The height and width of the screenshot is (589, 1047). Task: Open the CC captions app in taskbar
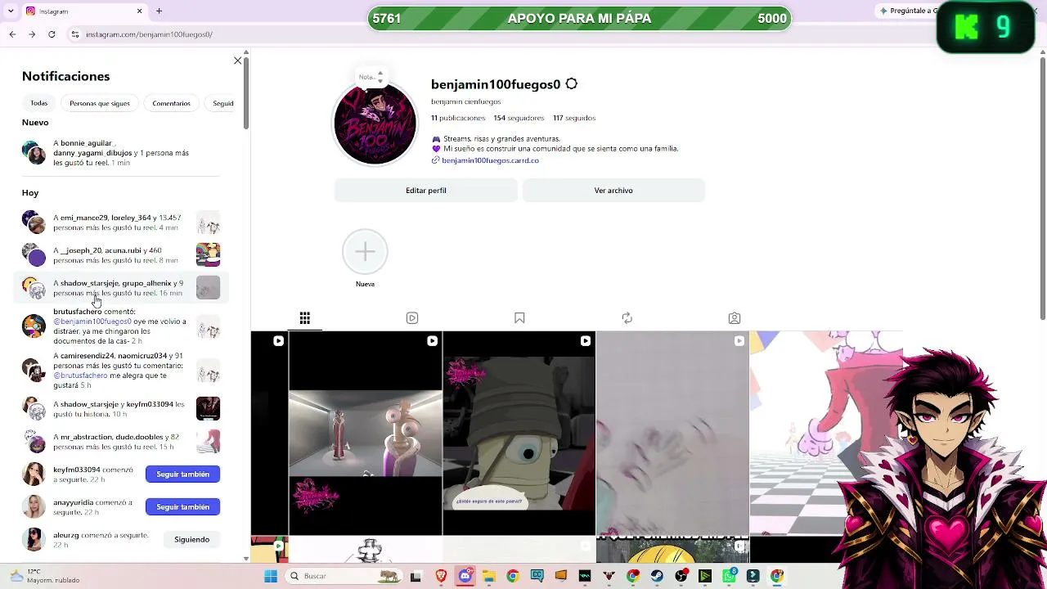(x=537, y=576)
